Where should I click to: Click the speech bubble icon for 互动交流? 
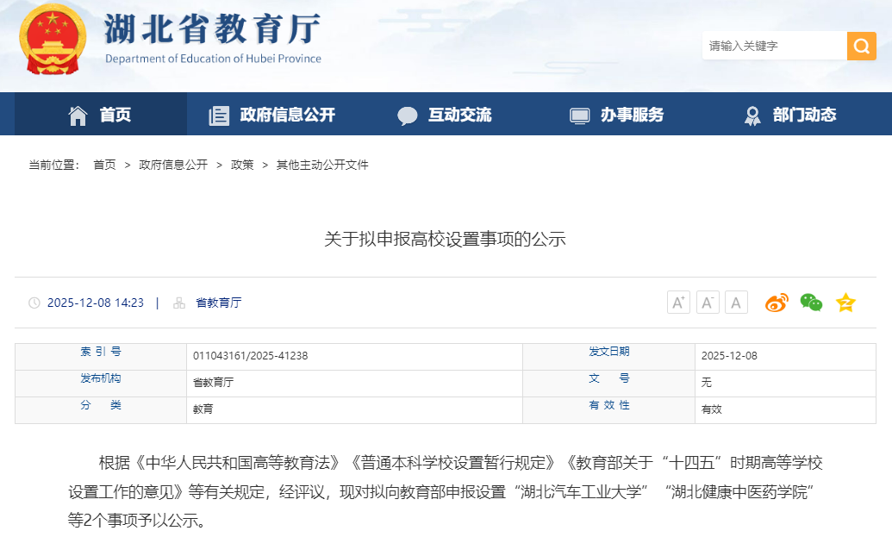tap(408, 116)
